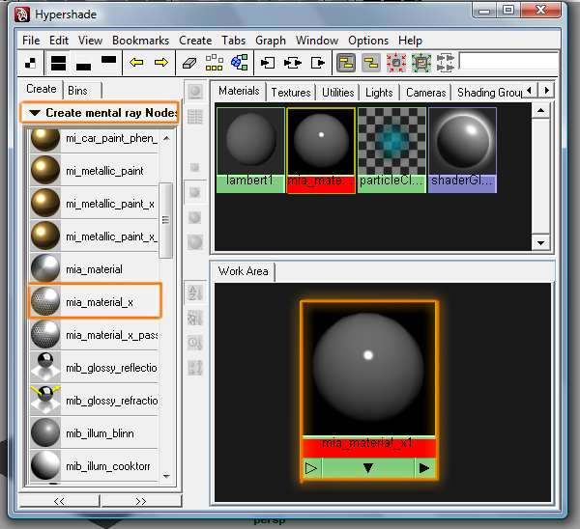The height and width of the screenshot is (529, 580).
Task: Collapse selected containers red arrows icon
Action: click(396, 63)
